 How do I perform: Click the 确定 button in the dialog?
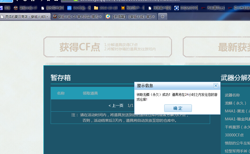click(x=178, y=108)
